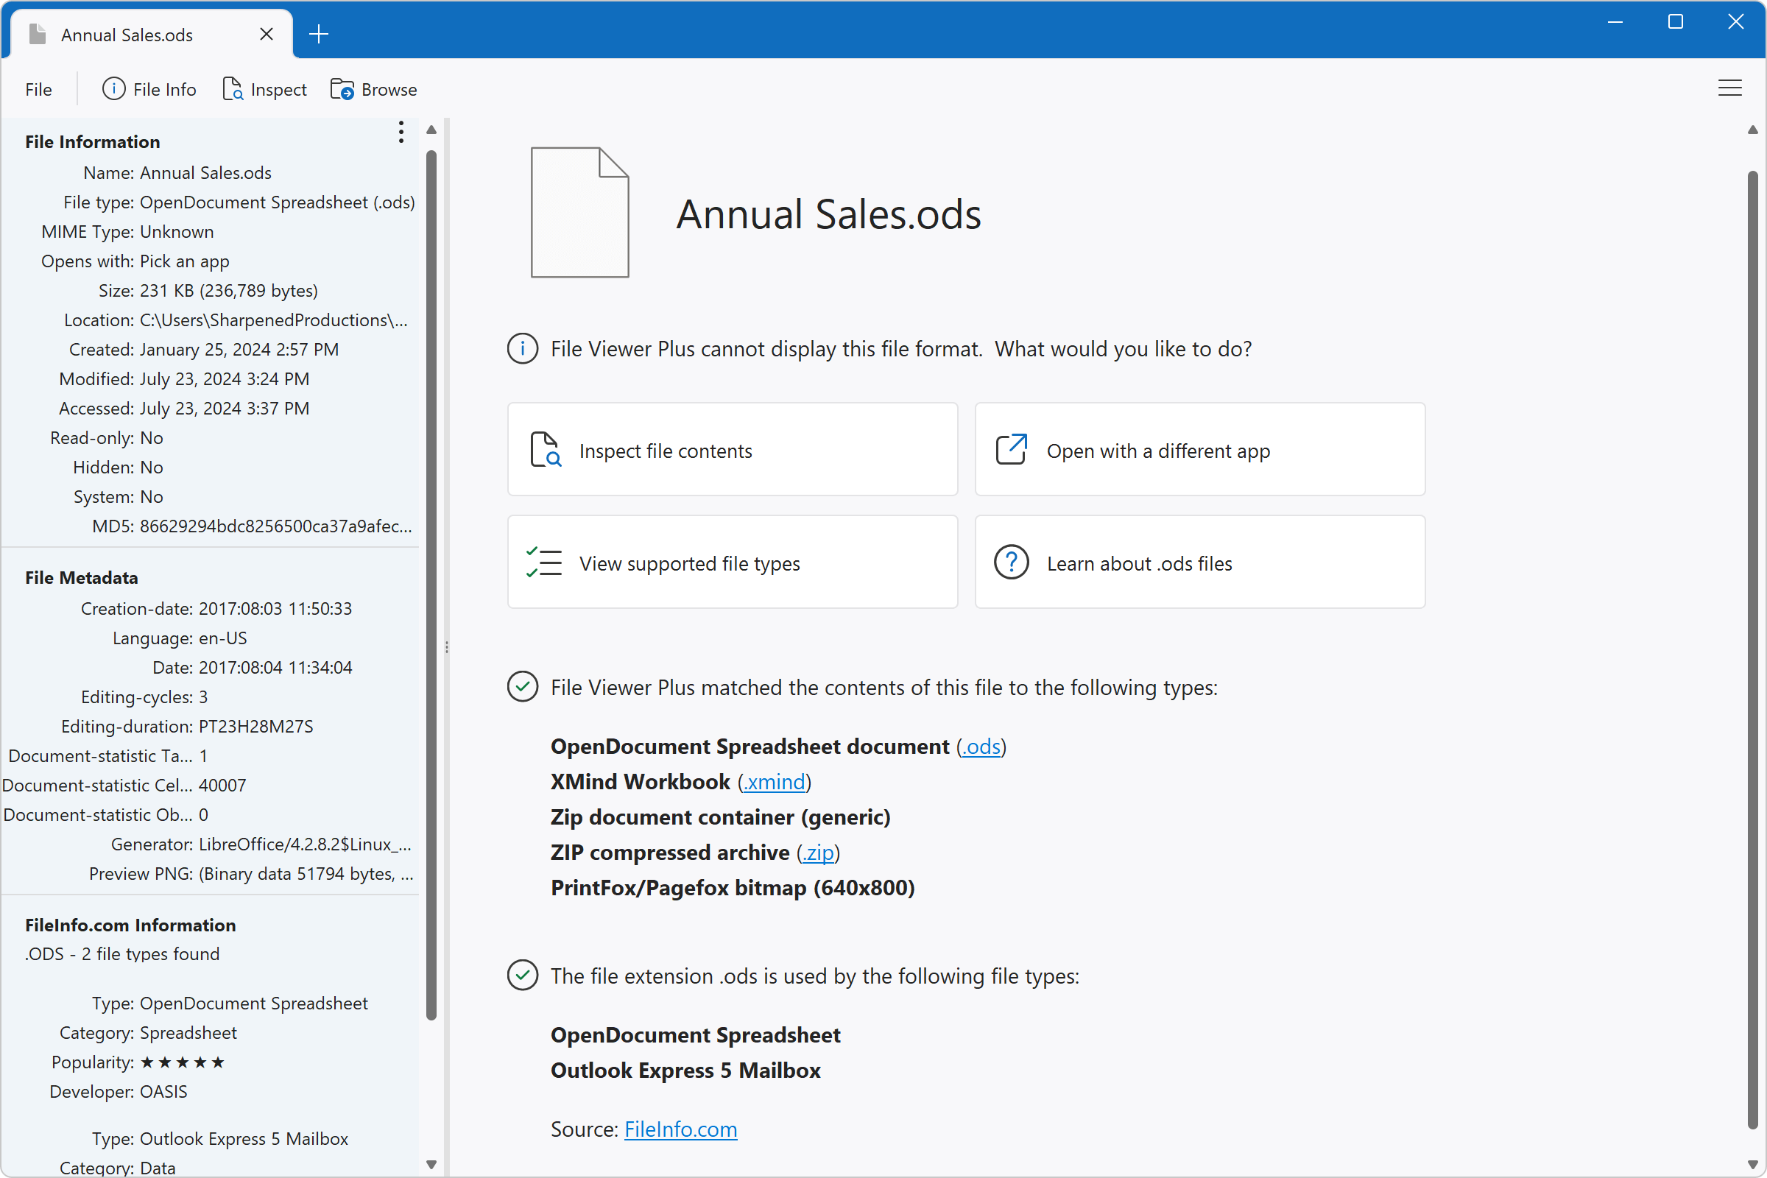Select the Annual Sales.ods tab

[x=127, y=35]
